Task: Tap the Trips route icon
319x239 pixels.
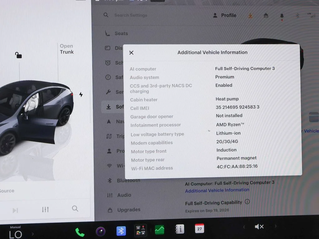Action: [x=109, y=136]
